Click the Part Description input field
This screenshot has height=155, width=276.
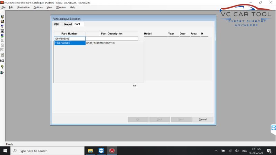coord(111,39)
